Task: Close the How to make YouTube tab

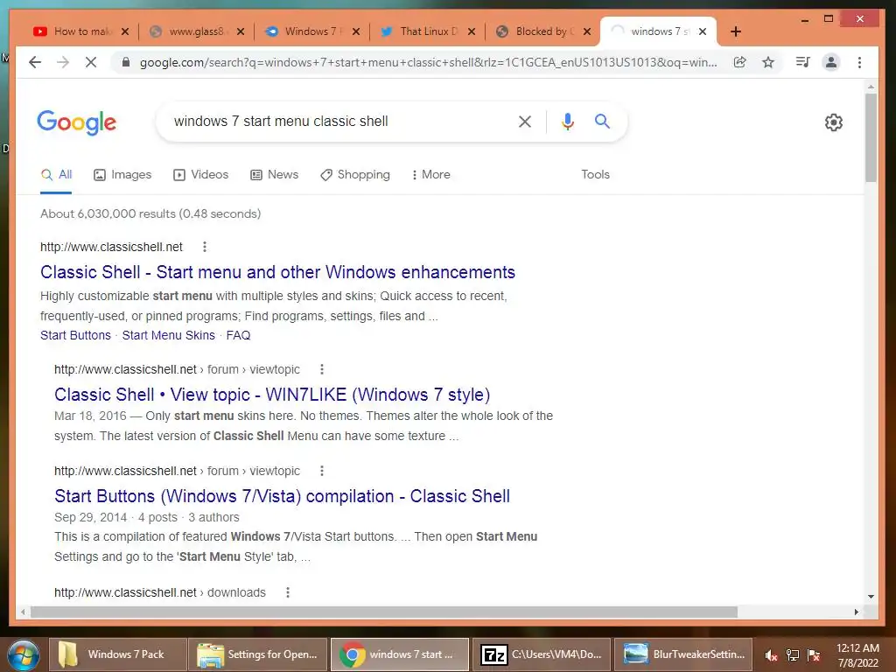Action: (125, 31)
